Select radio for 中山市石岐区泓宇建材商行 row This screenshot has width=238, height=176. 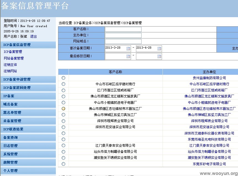[x=64, y=84]
